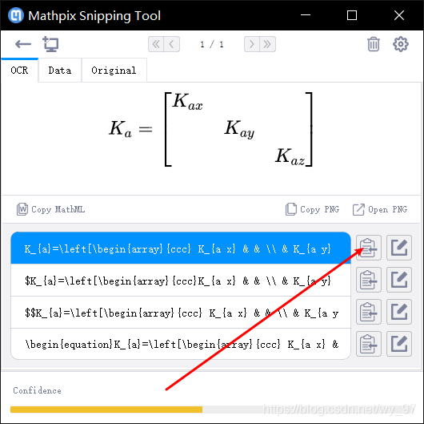The height and width of the screenshot is (424, 424).
Task: Copy the plain K_{a} row to clipboard
Action: [369, 248]
